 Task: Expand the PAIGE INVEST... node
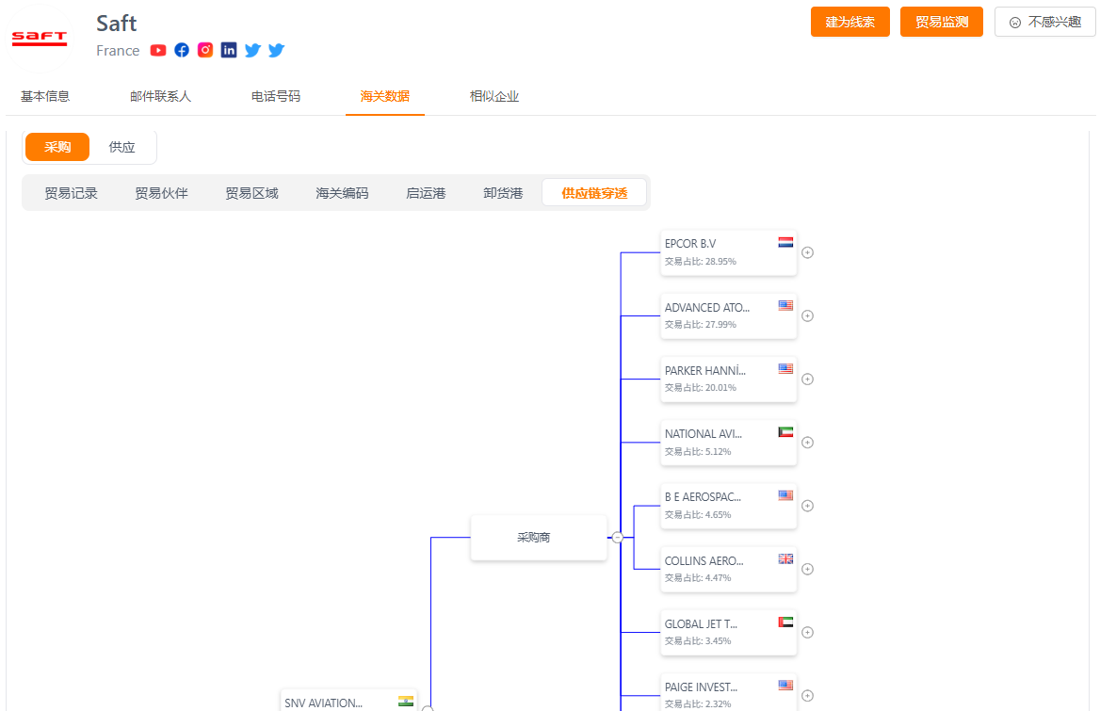807,696
